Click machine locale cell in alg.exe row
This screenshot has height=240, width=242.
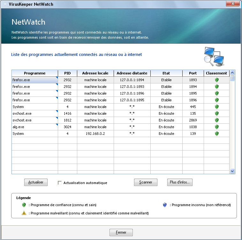coord(95,127)
